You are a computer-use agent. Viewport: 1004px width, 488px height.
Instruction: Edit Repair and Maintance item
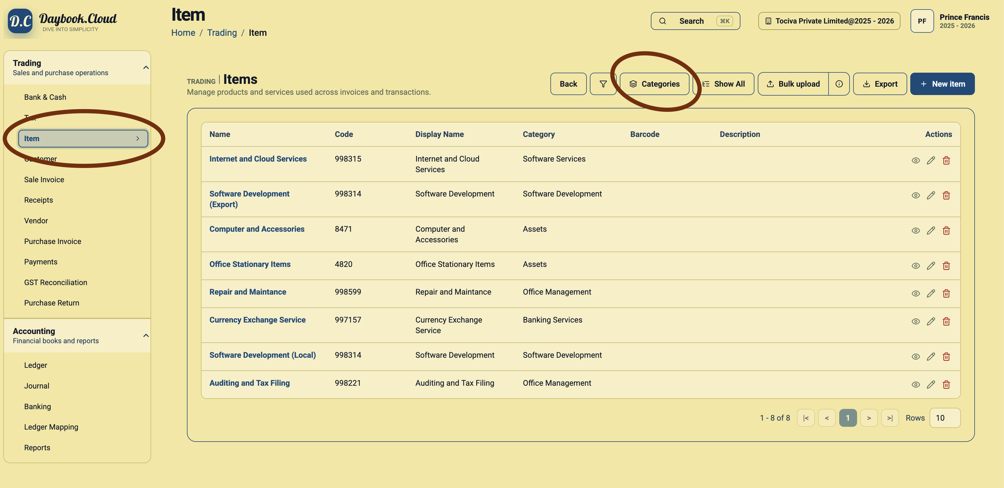[x=931, y=293]
